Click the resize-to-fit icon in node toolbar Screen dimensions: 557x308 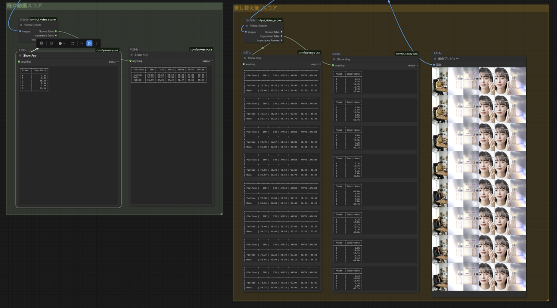click(x=73, y=43)
